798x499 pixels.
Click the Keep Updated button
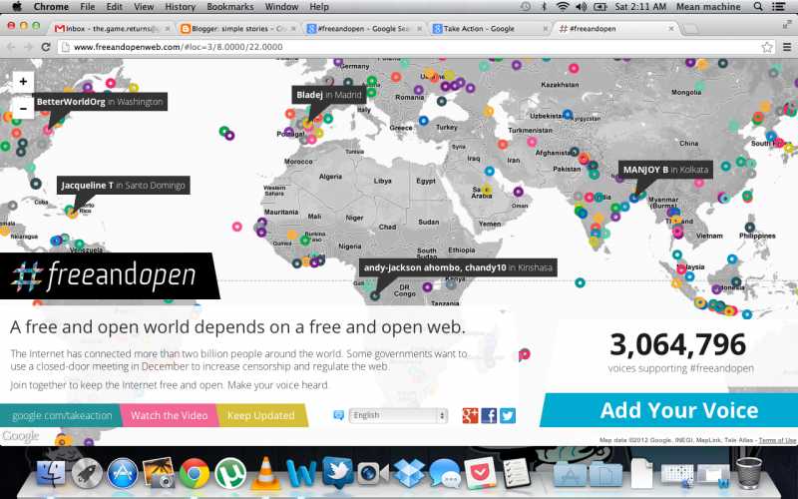coord(261,415)
